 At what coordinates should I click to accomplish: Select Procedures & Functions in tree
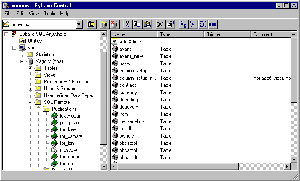pos(68,82)
